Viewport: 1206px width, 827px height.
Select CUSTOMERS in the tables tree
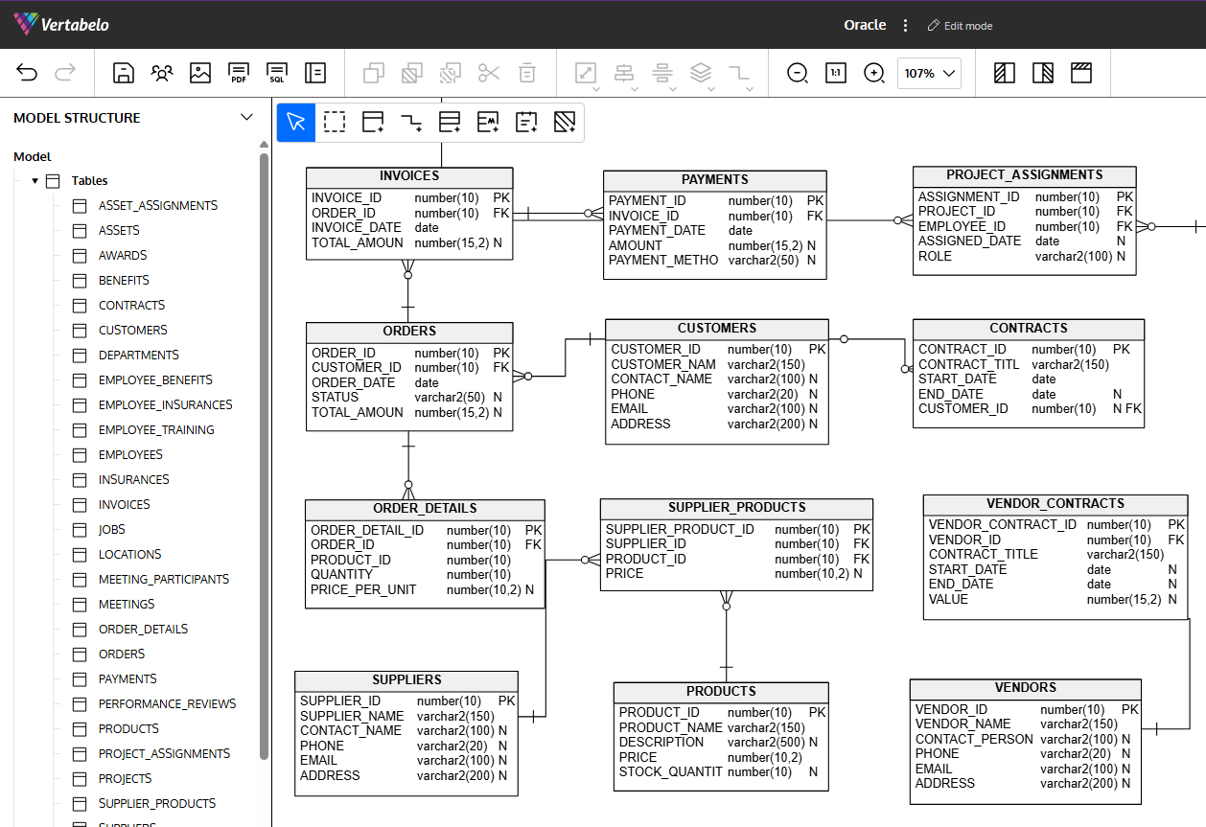pyautogui.click(x=133, y=330)
